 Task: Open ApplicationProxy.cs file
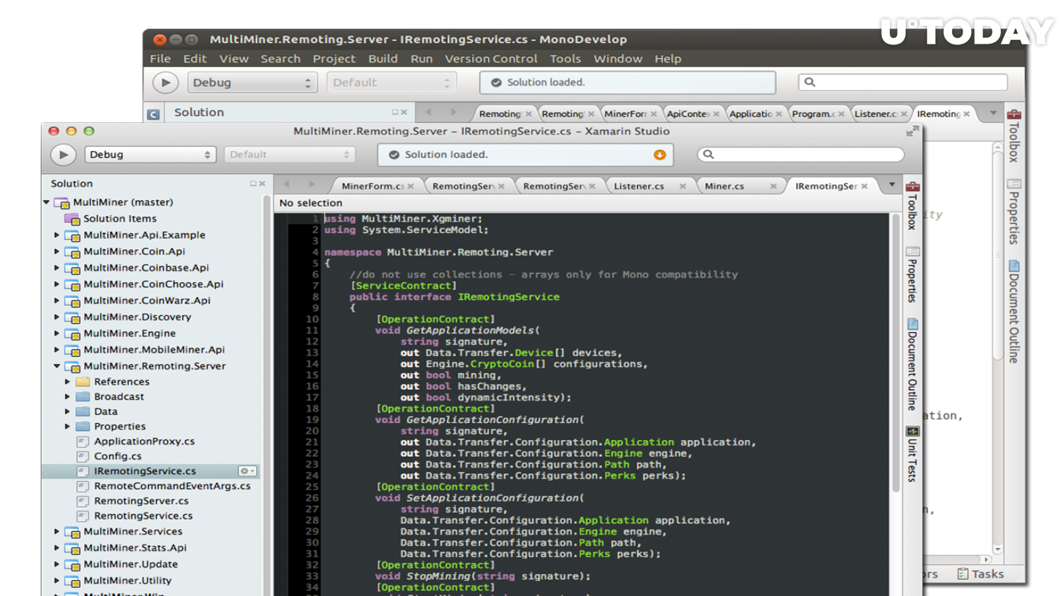(x=144, y=441)
